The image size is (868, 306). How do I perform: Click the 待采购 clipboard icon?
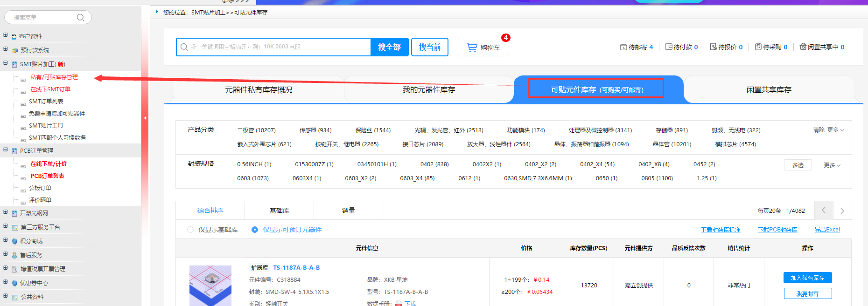(x=758, y=47)
